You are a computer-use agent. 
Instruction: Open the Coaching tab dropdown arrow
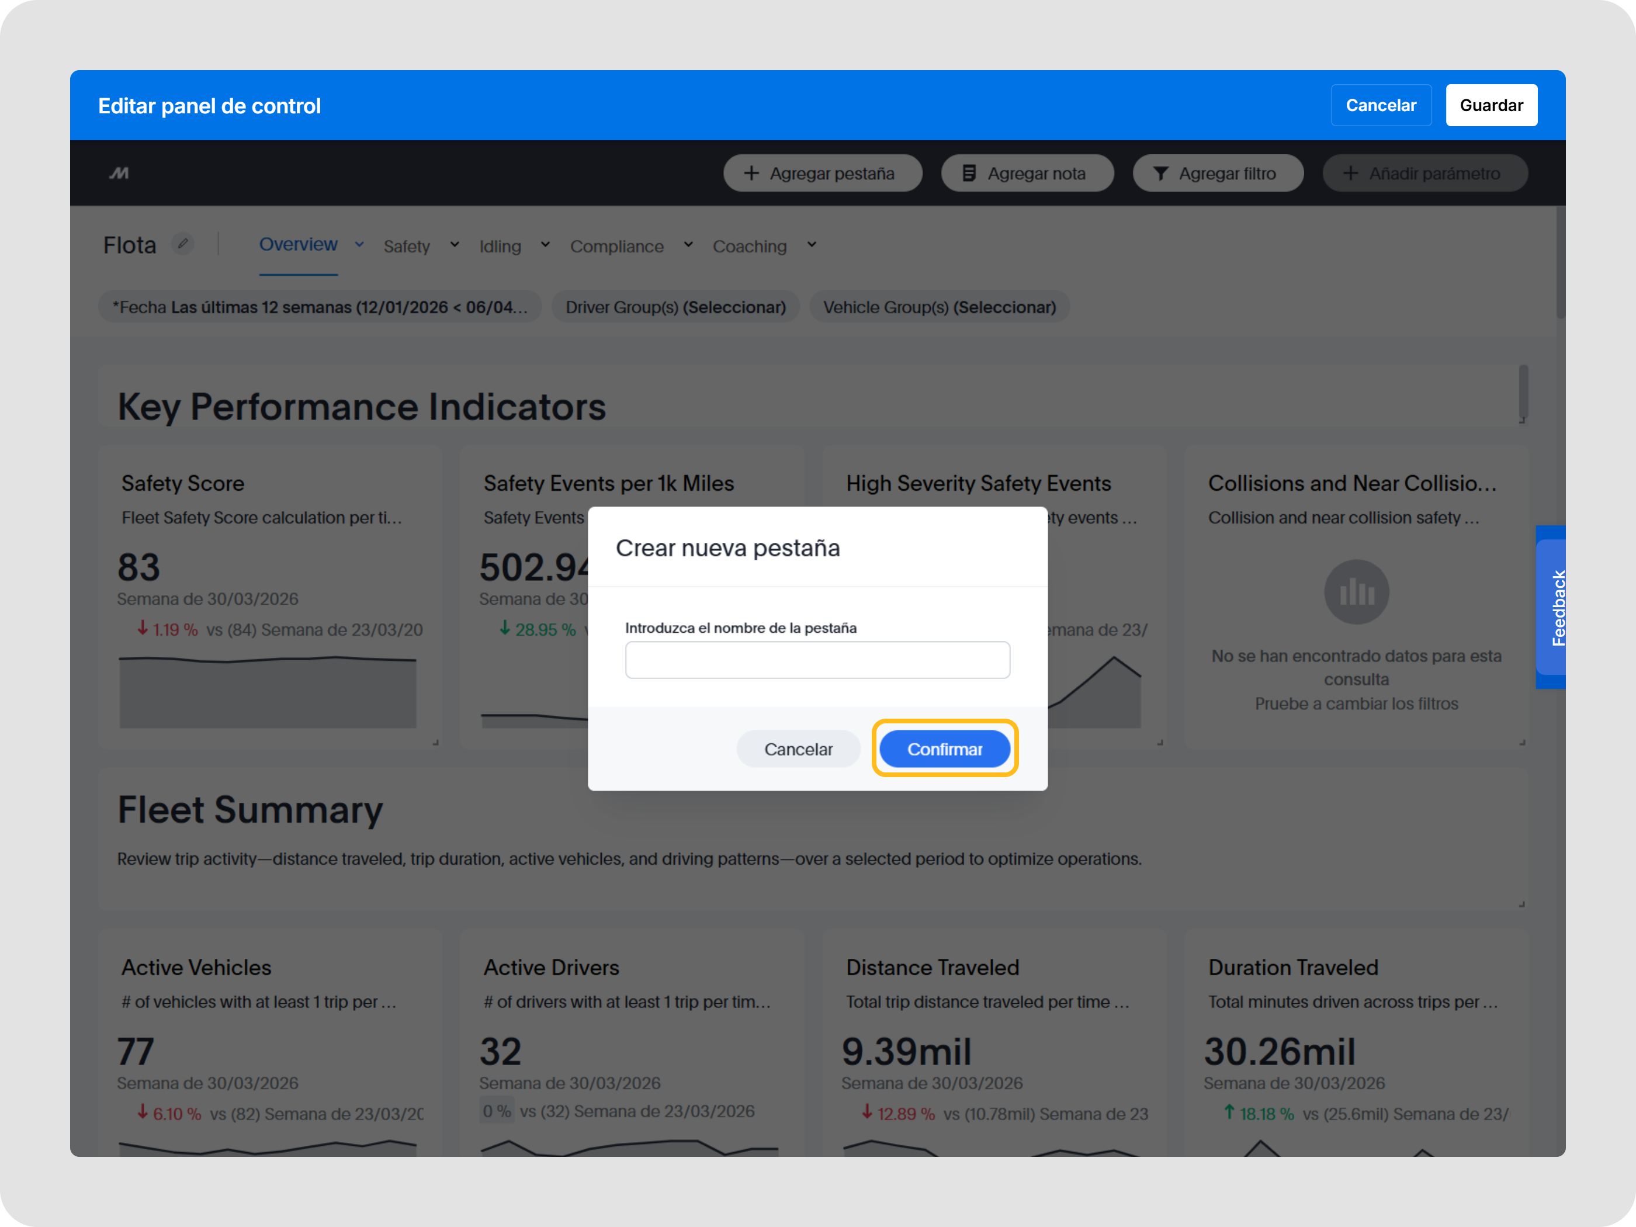pos(812,244)
